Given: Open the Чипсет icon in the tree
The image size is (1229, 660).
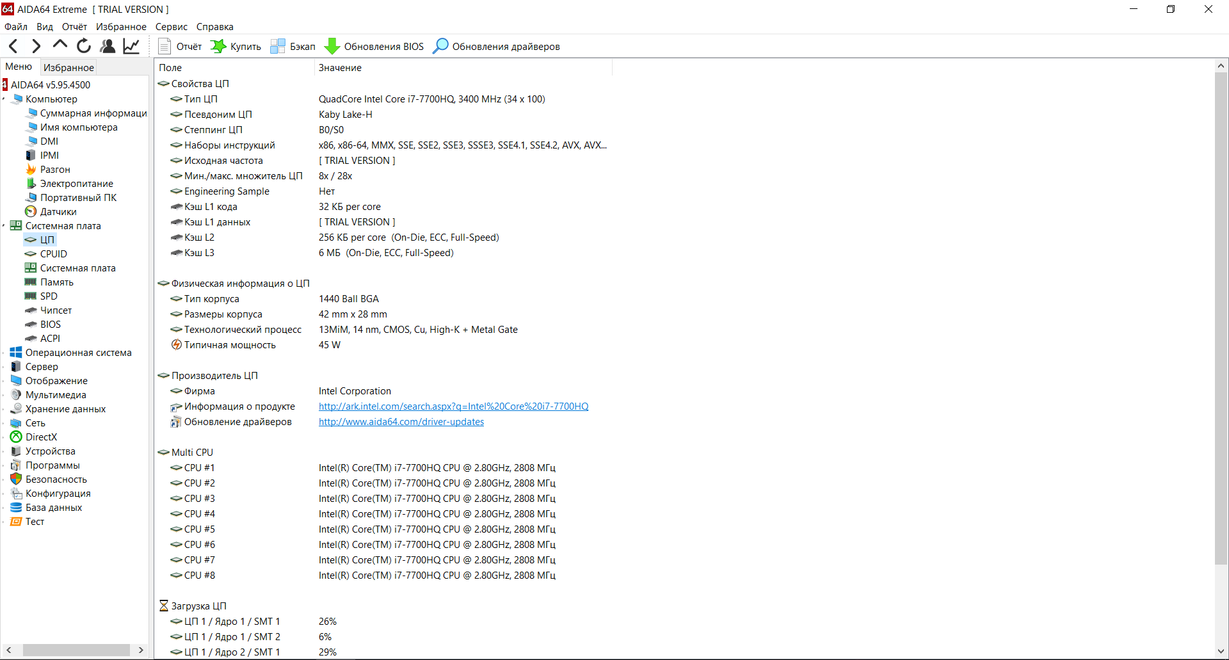Looking at the screenshot, I should pos(31,310).
